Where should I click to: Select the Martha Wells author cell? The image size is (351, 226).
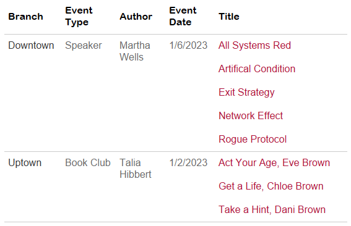tap(135, 51)
